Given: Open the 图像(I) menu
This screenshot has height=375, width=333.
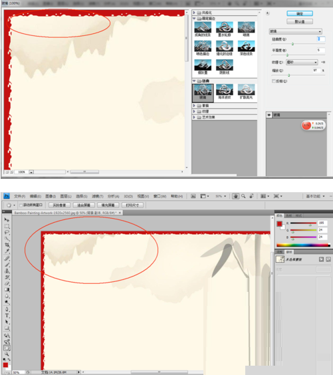Looking at the screenshot, I should pos(51,196).
